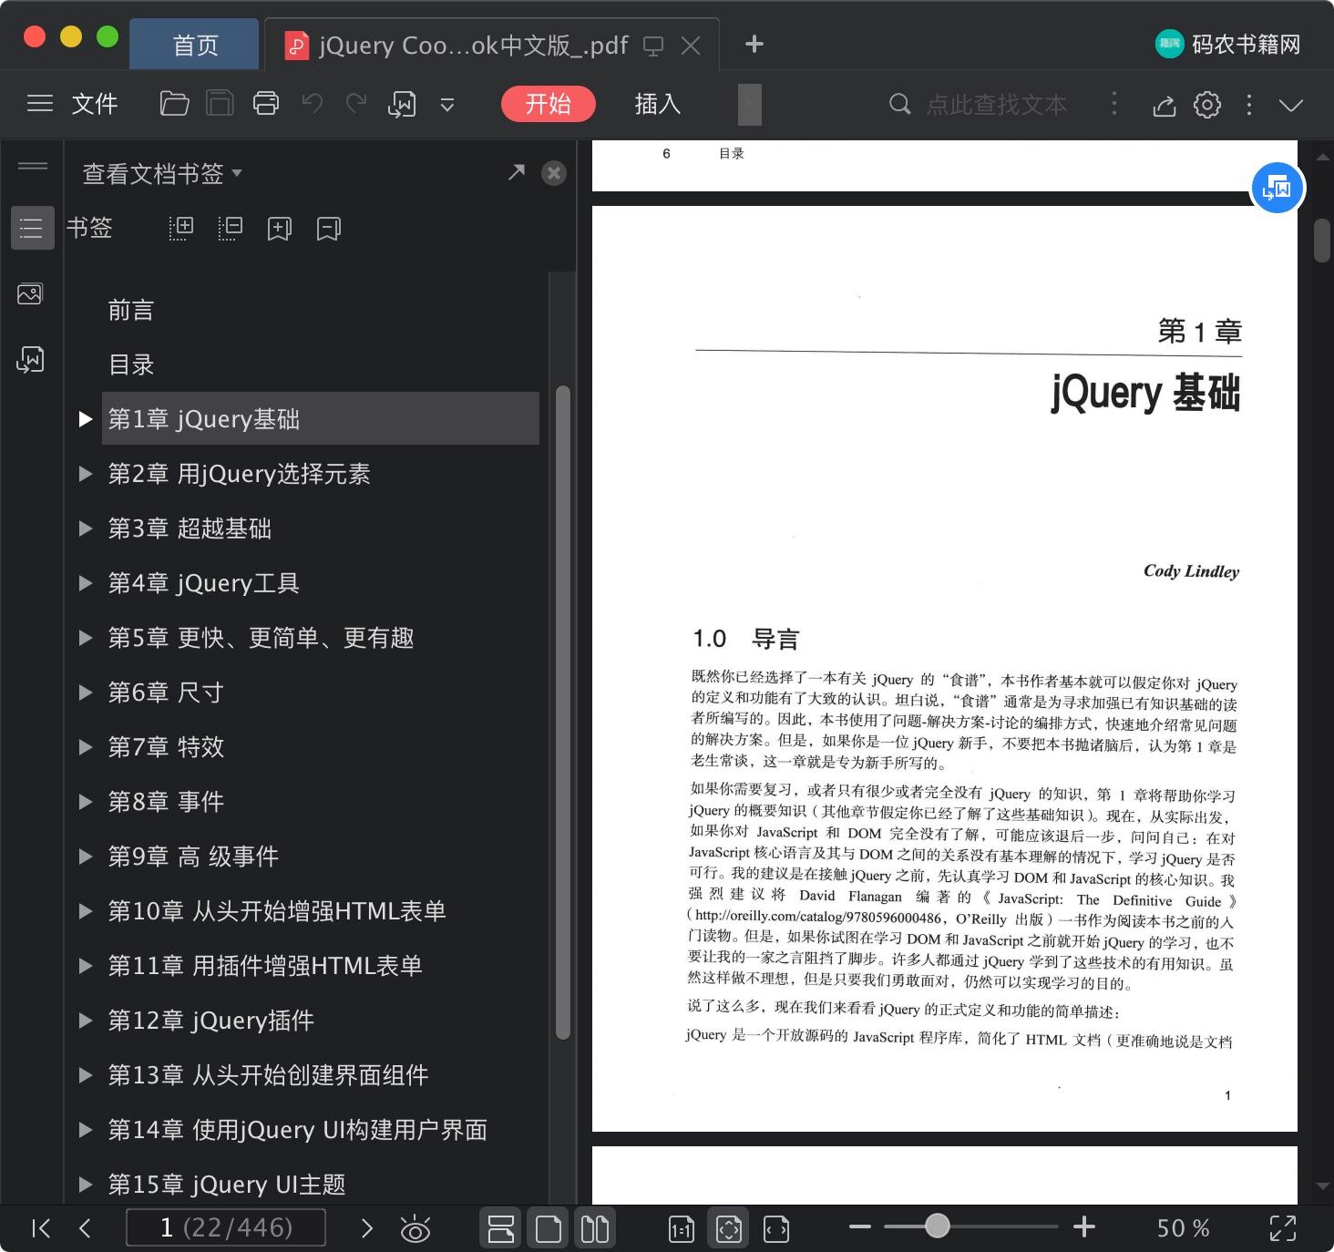Screen dimensions: 1334x1252
Task: Go to the next page
Action: click(367, 1228)
